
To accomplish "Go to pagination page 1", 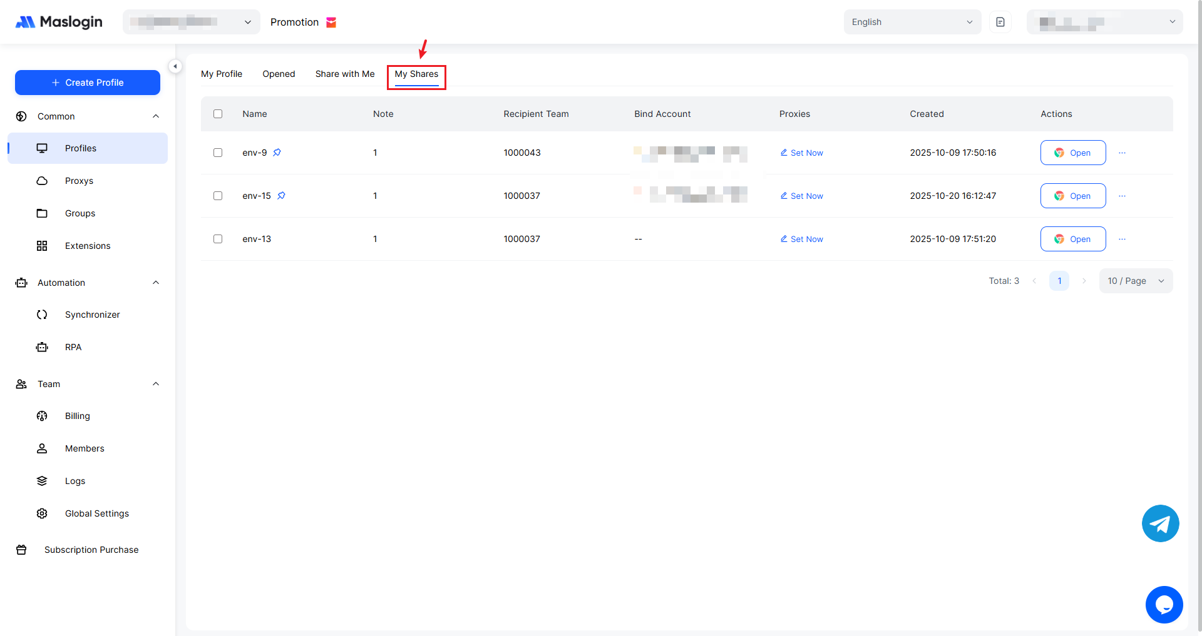I will [1059, 281].
